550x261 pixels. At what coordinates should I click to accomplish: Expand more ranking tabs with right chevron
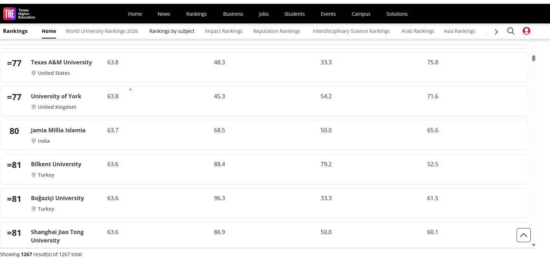coord(496,31)
